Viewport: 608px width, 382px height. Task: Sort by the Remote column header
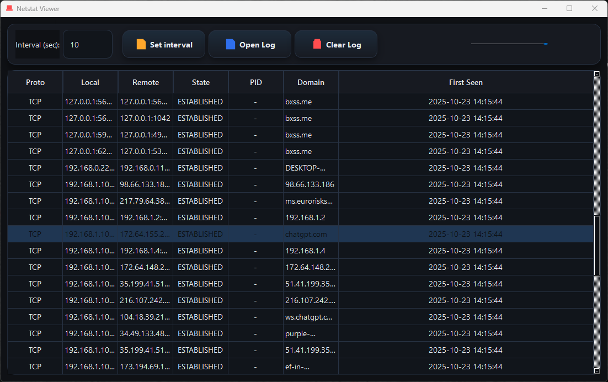click(146, 82)
